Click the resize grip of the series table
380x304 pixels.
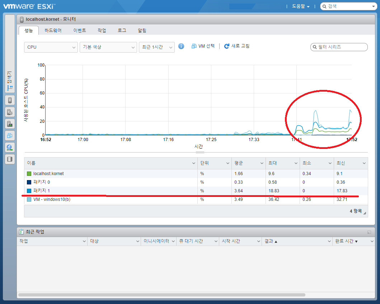click(365, 213)
